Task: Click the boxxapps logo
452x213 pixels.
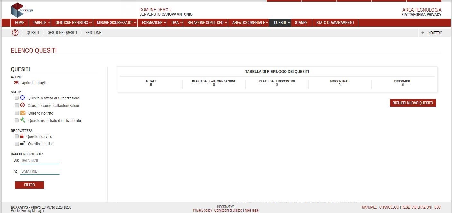Action: click(22, 10)
